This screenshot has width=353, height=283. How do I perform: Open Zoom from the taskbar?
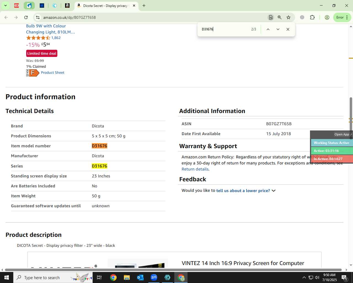pos(154,277)
